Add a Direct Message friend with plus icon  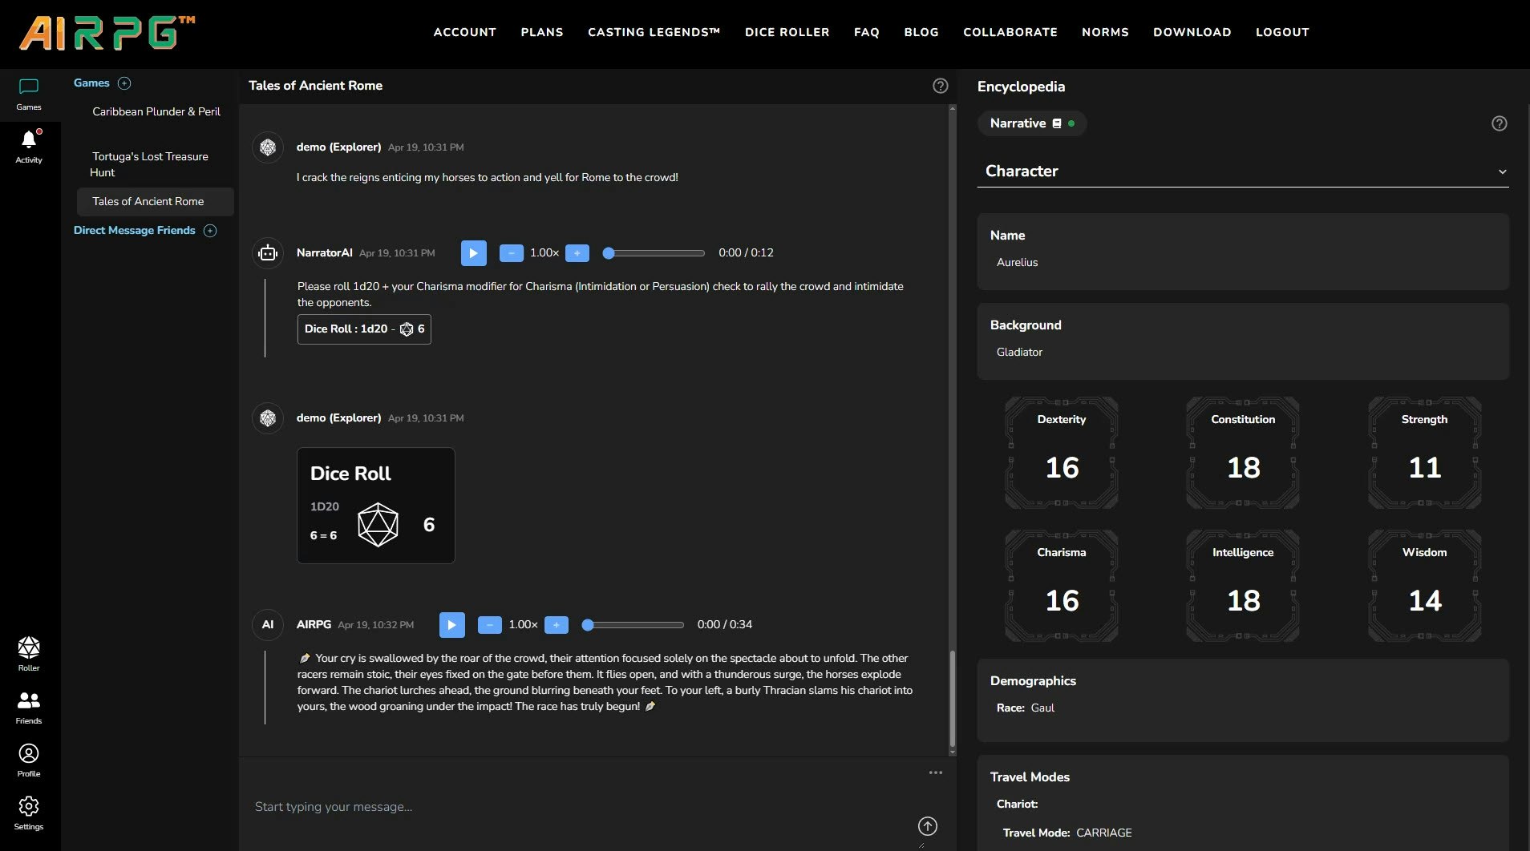point(210,231)
